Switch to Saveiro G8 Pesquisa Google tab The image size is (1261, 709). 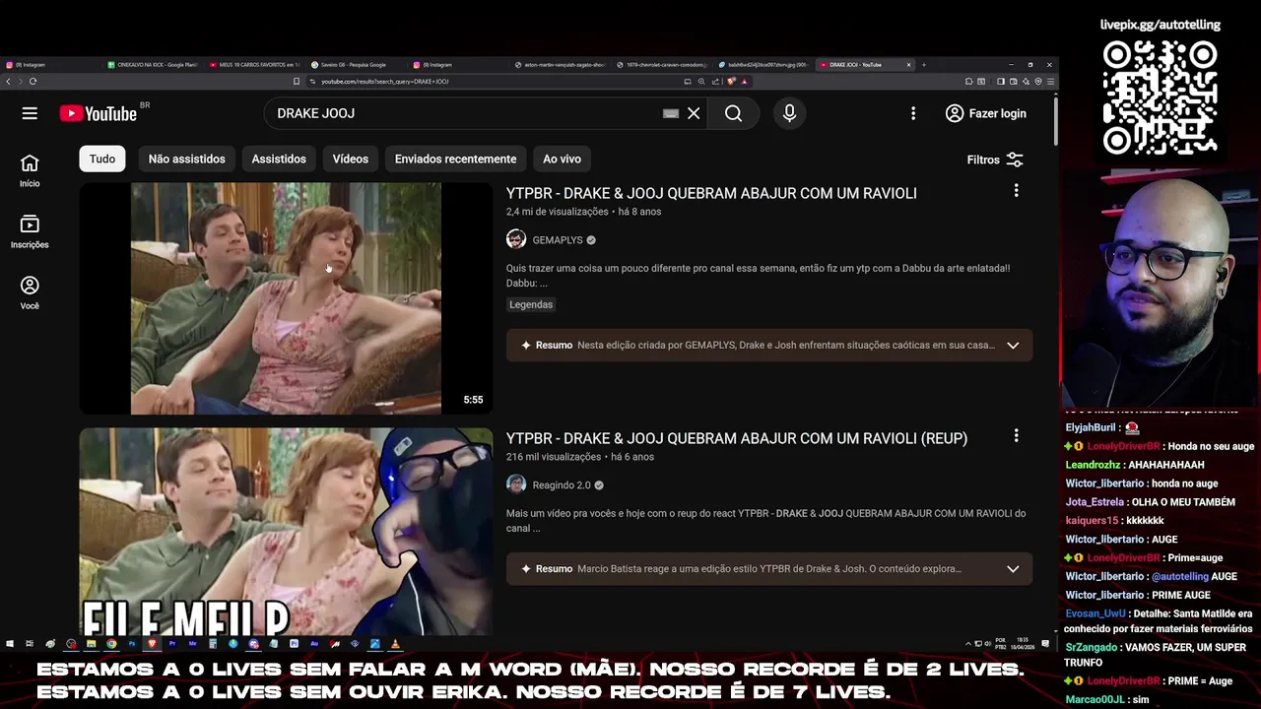click(x=355, y=65)
